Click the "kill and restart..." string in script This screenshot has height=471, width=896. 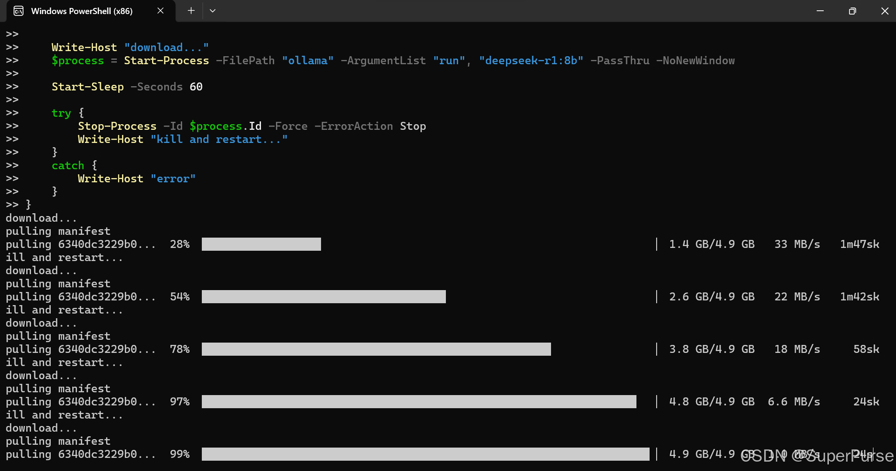click(219, 139)
